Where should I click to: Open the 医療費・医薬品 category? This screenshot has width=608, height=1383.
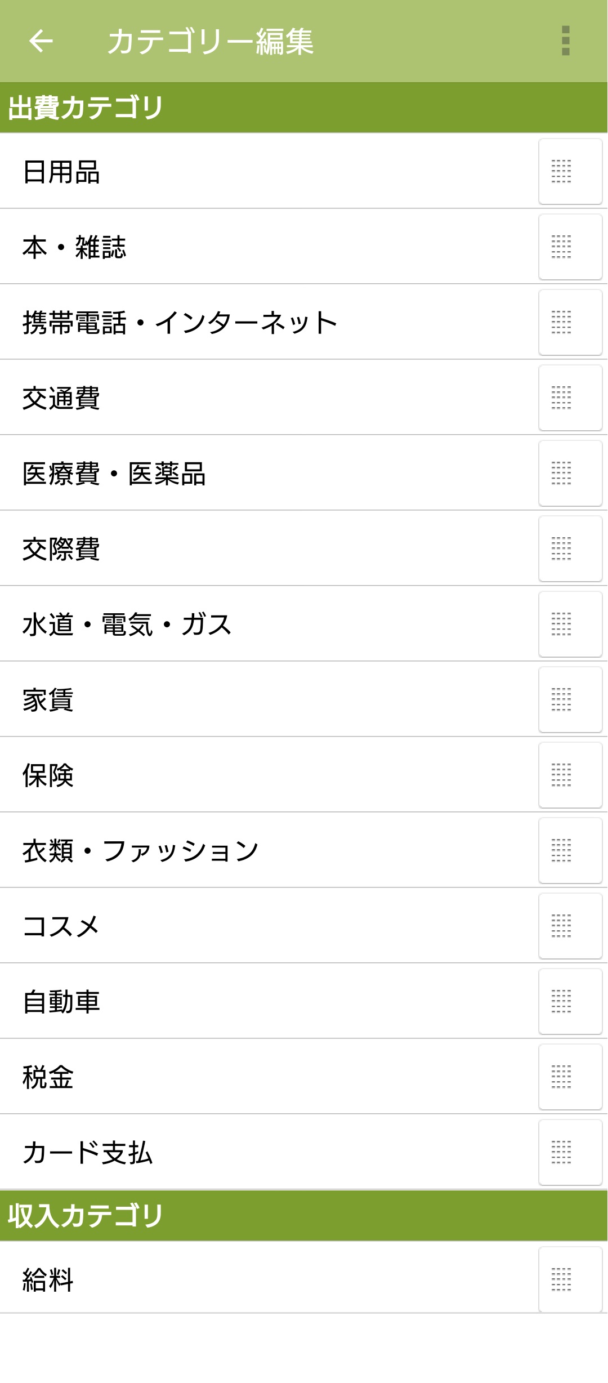pyautogui.click(x=114, y=474)
